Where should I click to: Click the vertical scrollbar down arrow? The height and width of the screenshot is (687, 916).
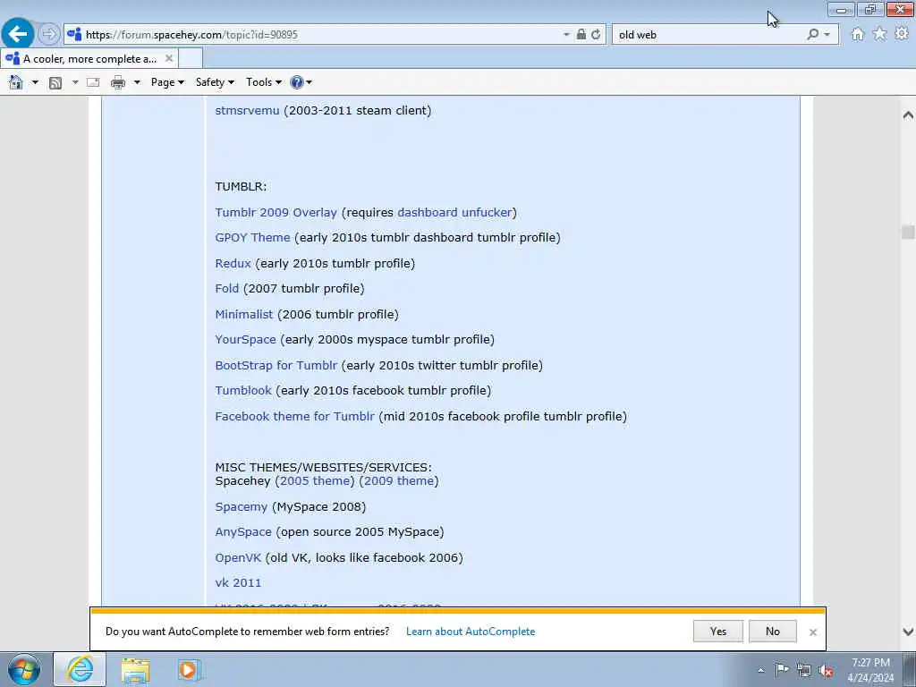pos(908,632)
